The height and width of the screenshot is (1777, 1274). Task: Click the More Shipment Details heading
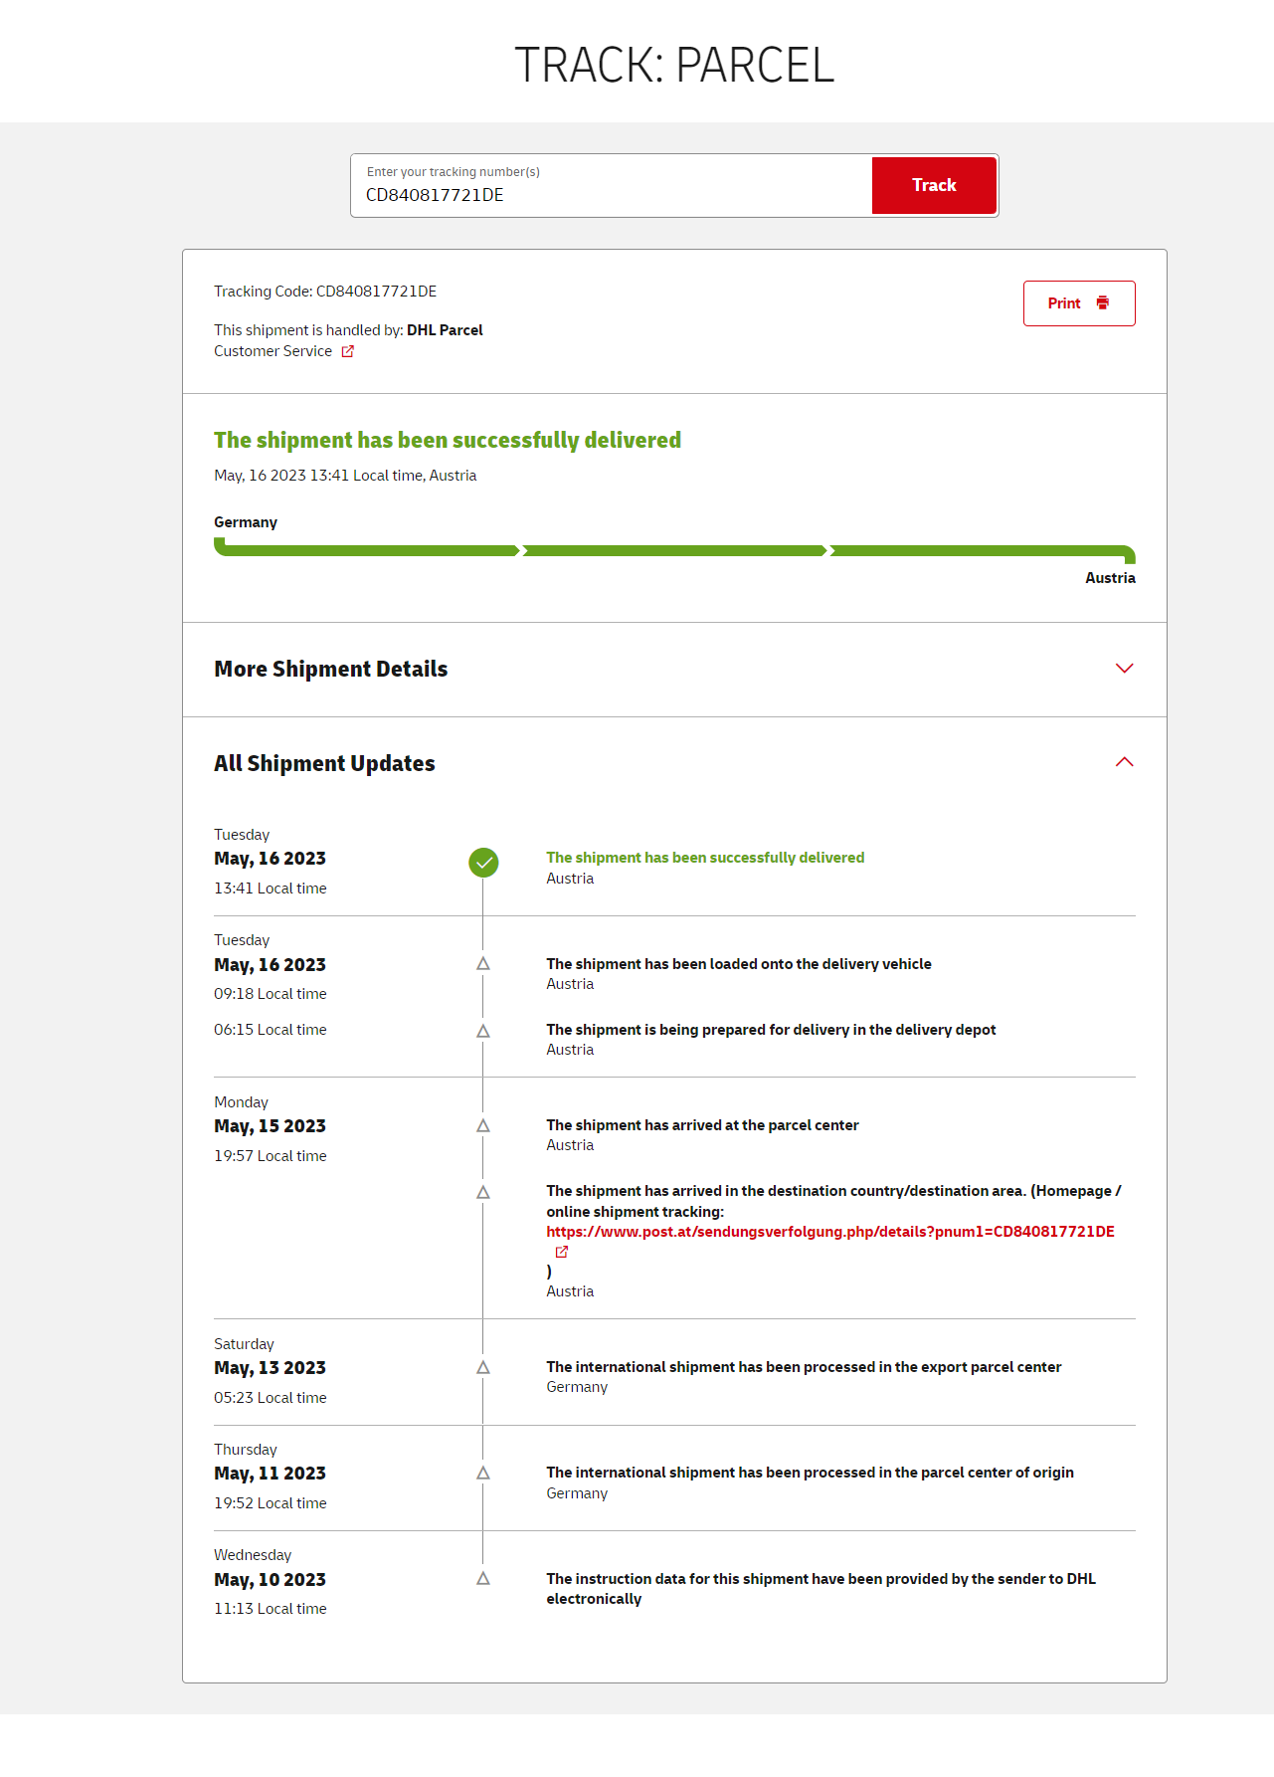tap(331, 669)
